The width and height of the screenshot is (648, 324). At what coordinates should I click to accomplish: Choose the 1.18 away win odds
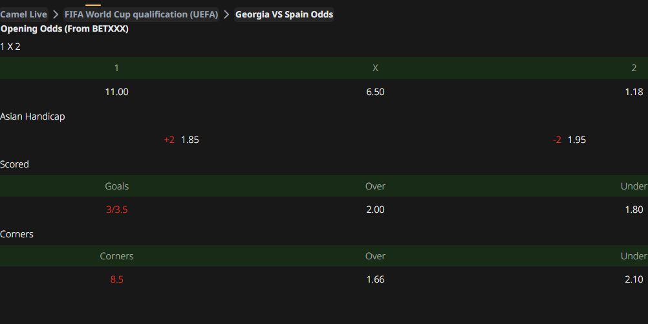634,92
